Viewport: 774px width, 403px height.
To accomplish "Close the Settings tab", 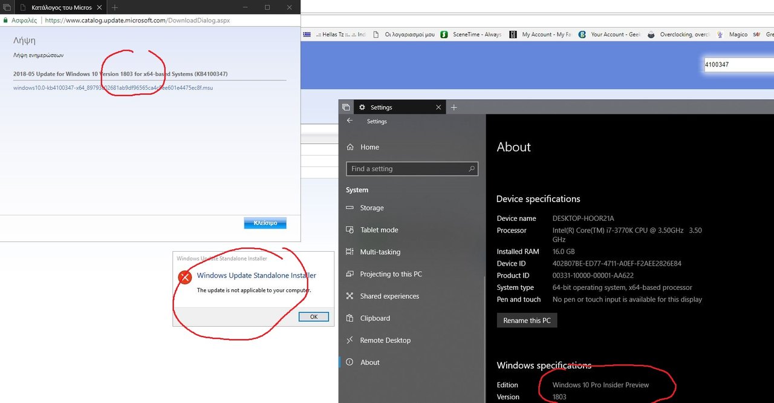I will 439,107.
